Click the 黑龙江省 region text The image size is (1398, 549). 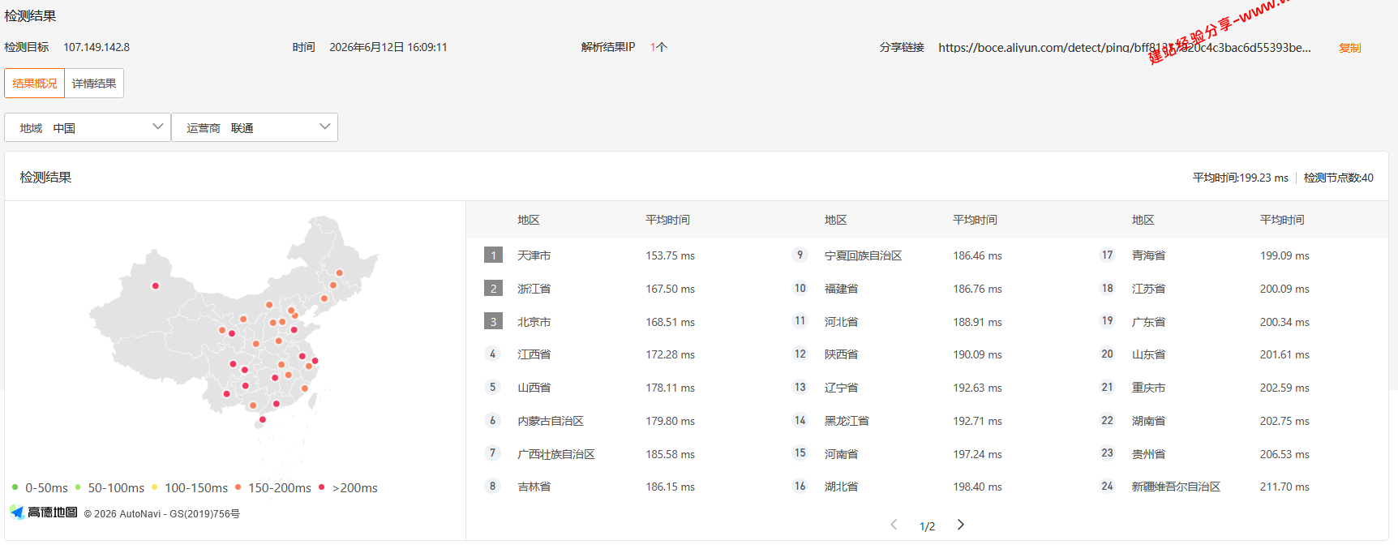(847, 421)
